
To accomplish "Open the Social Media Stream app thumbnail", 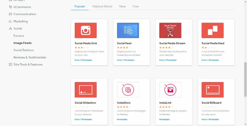I will (170, 30).
